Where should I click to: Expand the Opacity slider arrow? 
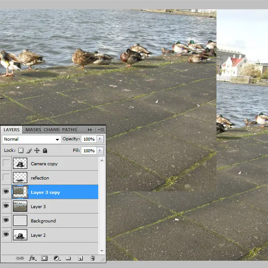coord(100,139)
